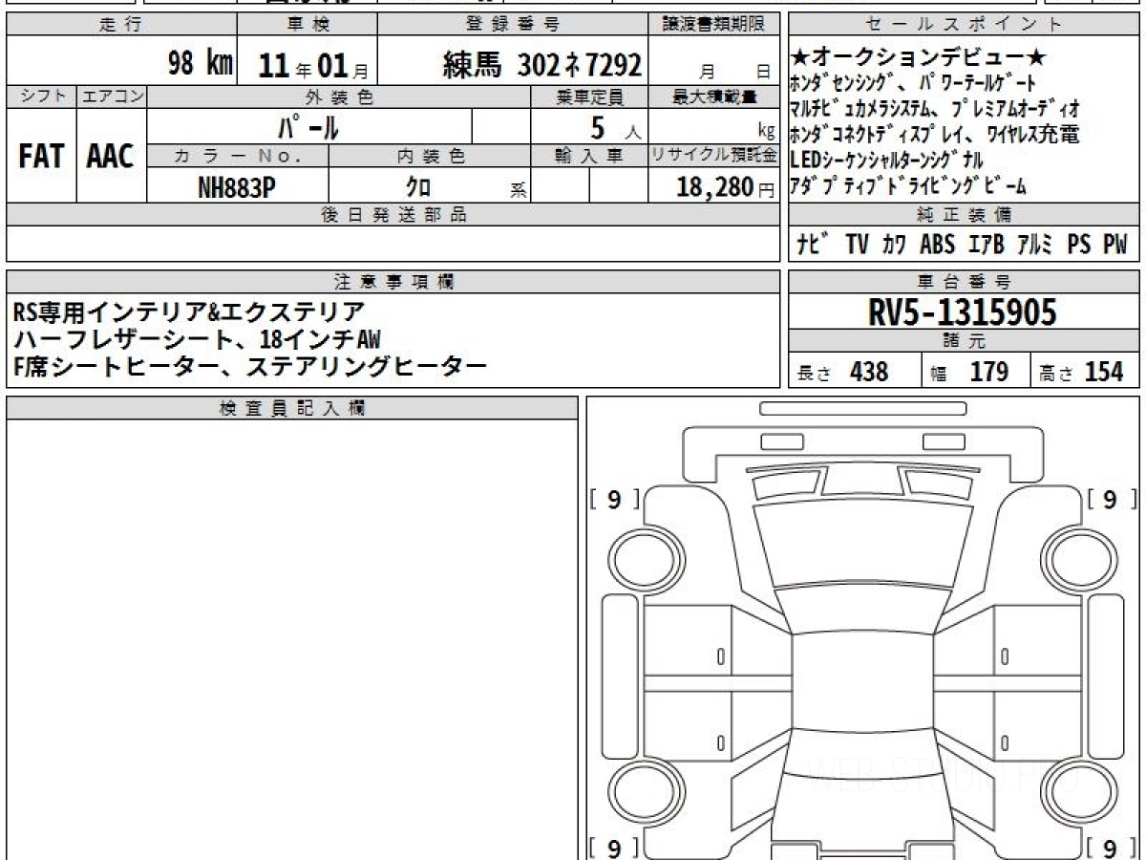Screen dimensions: 1146x860
Task: Select the ナビ equipment entry
Action: click(814, 245)
